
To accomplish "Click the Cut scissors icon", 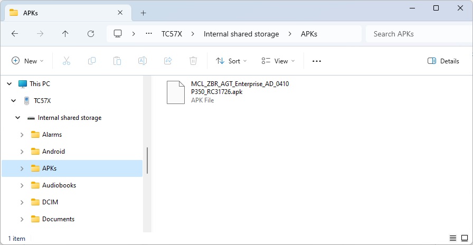I will 67,61.
